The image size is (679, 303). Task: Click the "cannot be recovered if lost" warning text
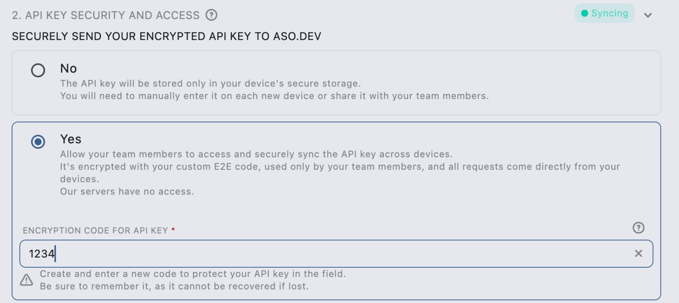(174, 286)
